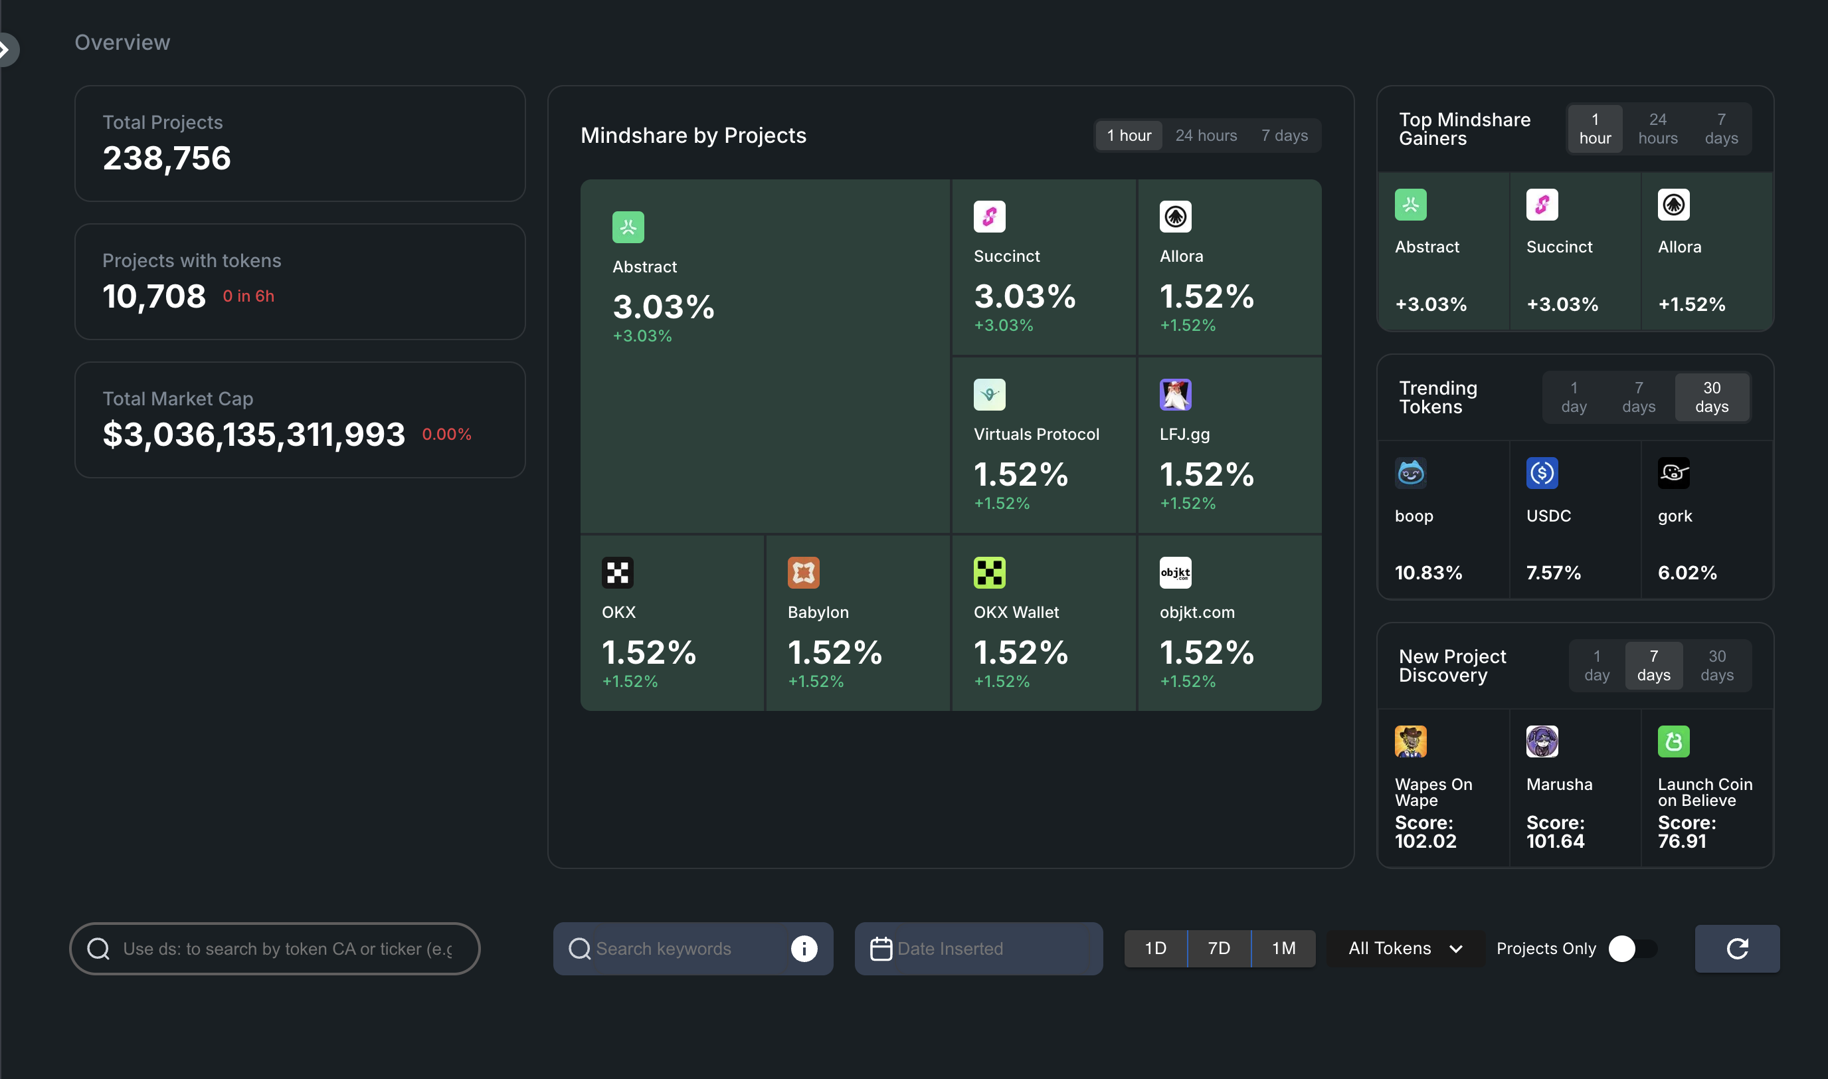Open the Virtuals Protocol icon tile
The width and height of the screenshot is (1828, 1079).
(989, 394)
